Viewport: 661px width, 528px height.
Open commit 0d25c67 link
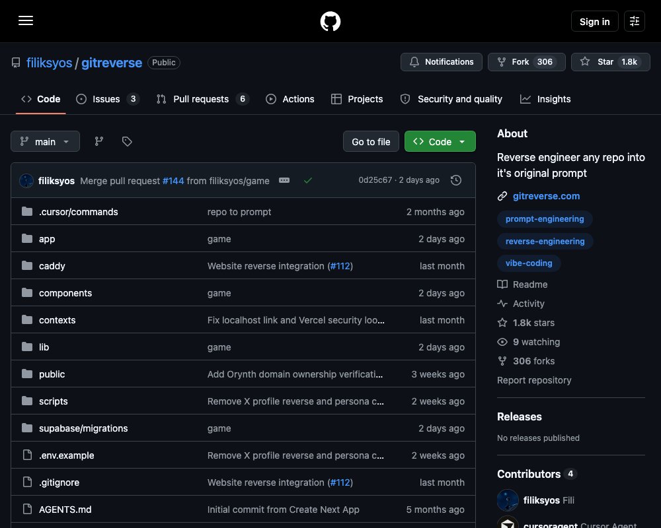point(375,180)
